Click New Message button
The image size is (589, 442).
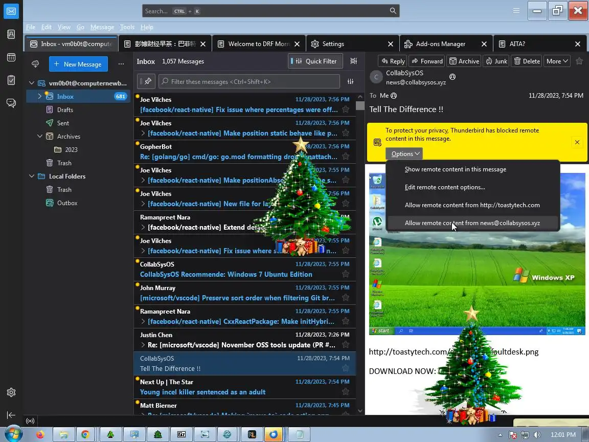pyautogui.click(x=78, y=64)
